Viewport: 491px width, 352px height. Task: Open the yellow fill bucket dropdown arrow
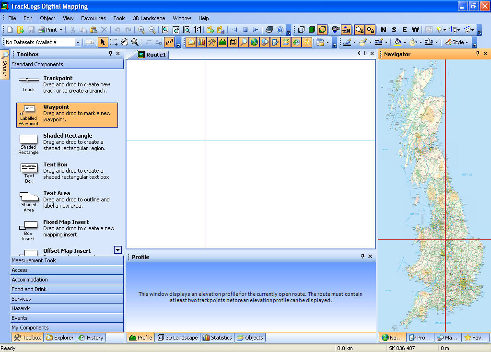[x=405, y=42]
